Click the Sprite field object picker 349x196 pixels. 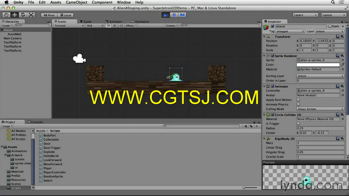coord(343,60)
